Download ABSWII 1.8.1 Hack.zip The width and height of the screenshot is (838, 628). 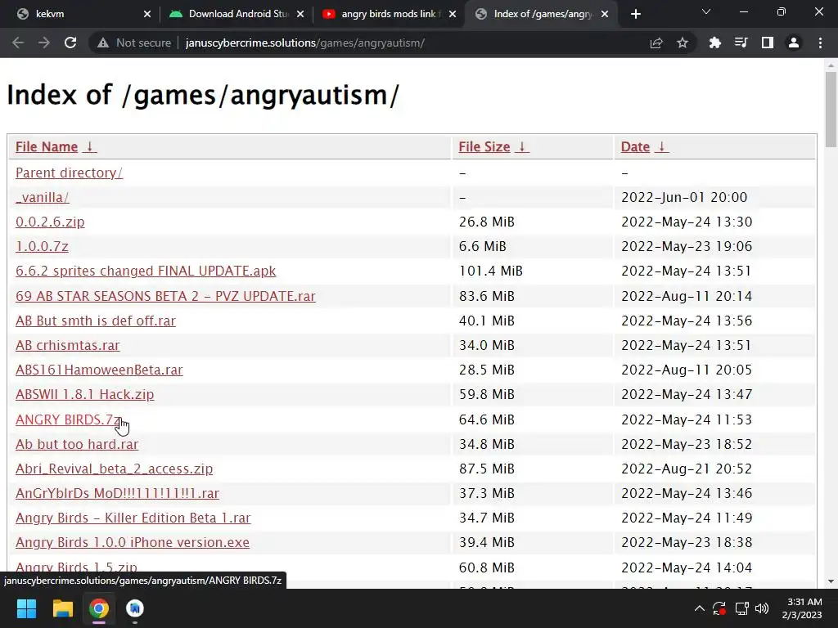coord(84,395)
